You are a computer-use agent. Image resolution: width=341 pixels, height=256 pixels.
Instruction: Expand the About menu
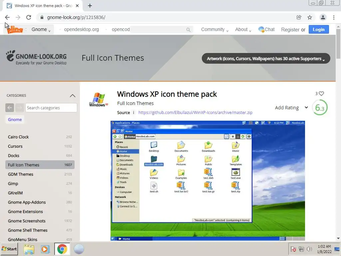[243, 30]
